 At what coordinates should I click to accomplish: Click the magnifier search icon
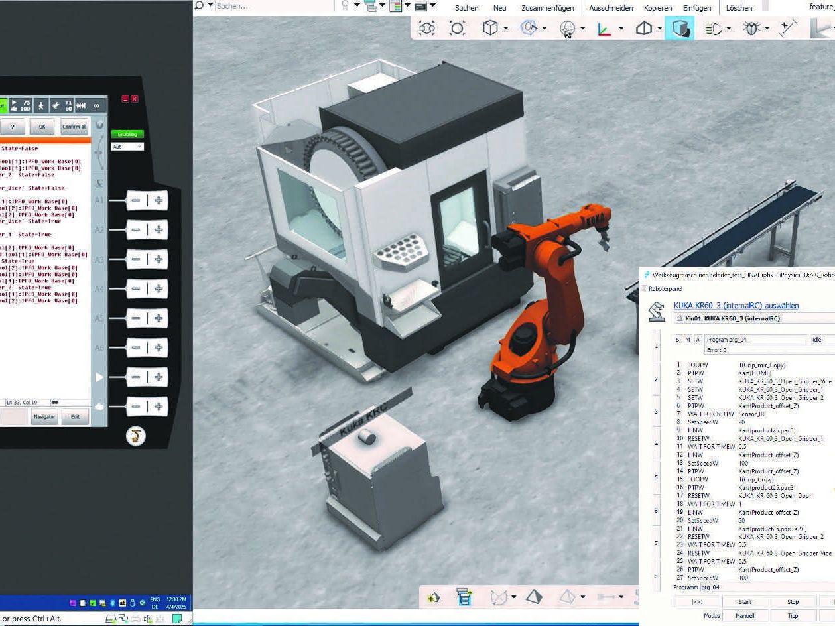[x=199, y=5]
